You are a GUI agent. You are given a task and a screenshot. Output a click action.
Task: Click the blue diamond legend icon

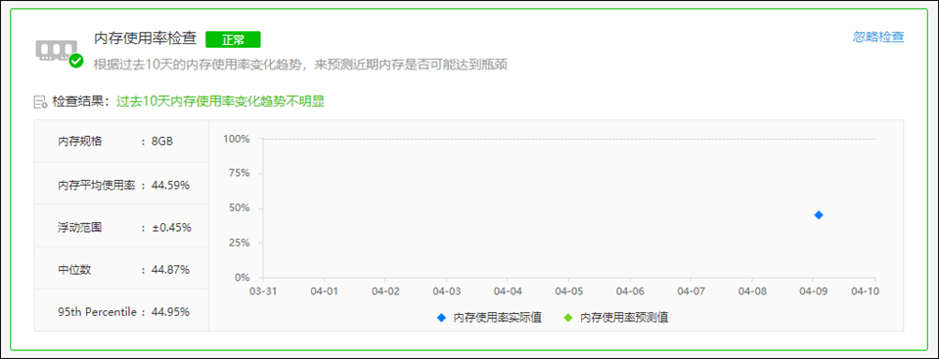tap(442, 318)
